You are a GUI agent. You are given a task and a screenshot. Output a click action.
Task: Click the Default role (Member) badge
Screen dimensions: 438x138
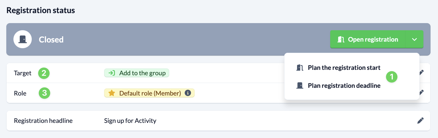point(150,93)
